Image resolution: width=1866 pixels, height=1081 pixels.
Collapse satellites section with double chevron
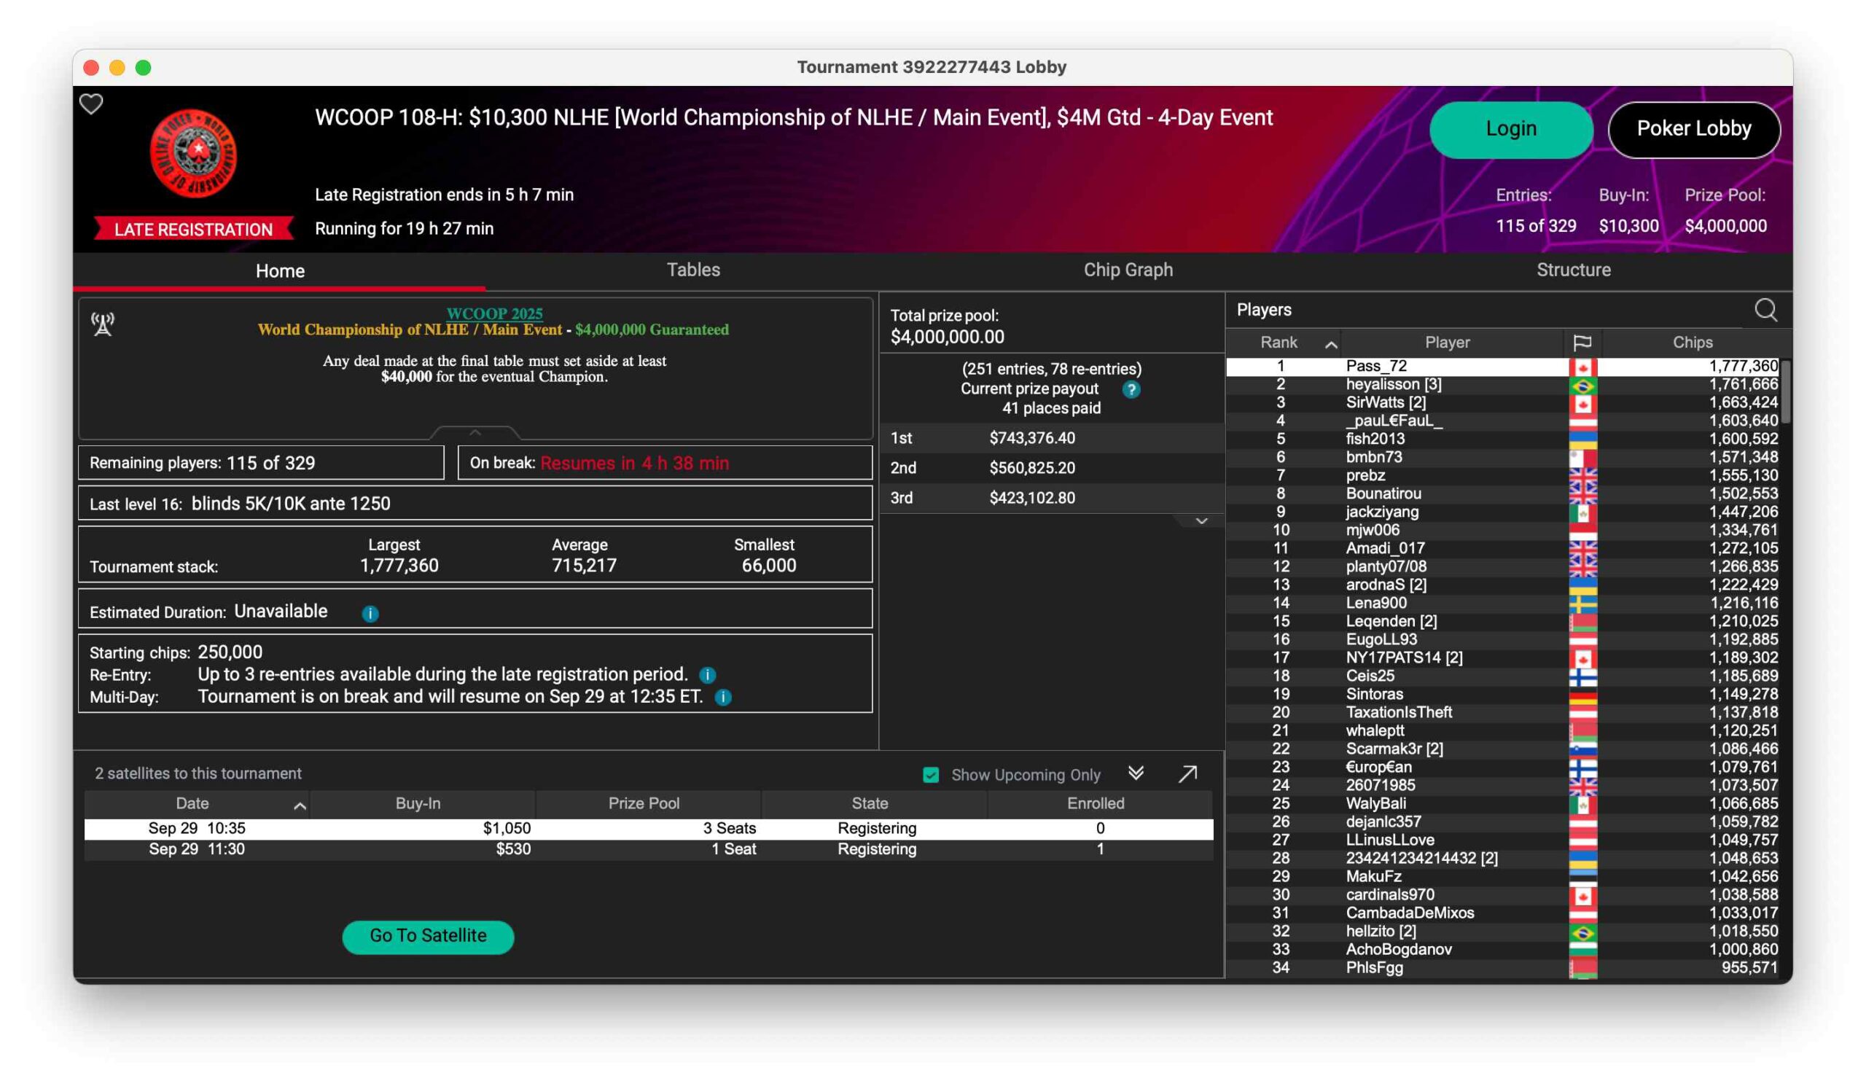click(x=1136, y=773)
